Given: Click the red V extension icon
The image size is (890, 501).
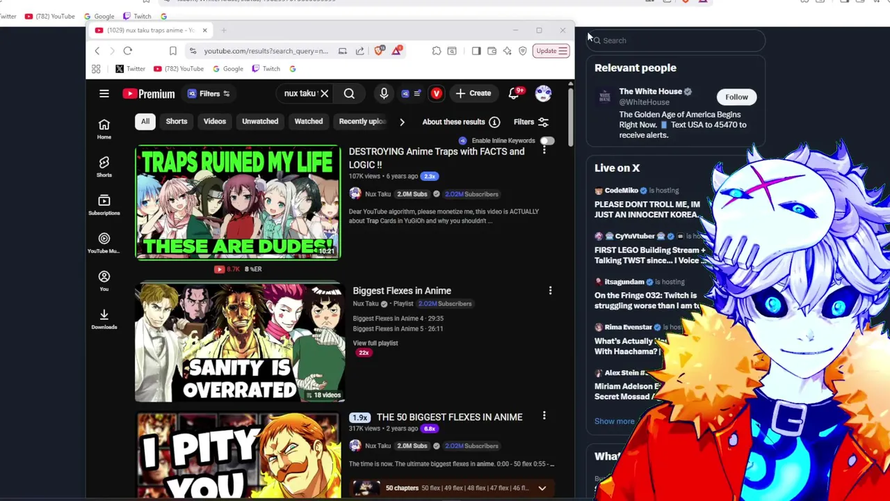Looking at the screenshot, I should pyautogui.click(x=436, y=93).
